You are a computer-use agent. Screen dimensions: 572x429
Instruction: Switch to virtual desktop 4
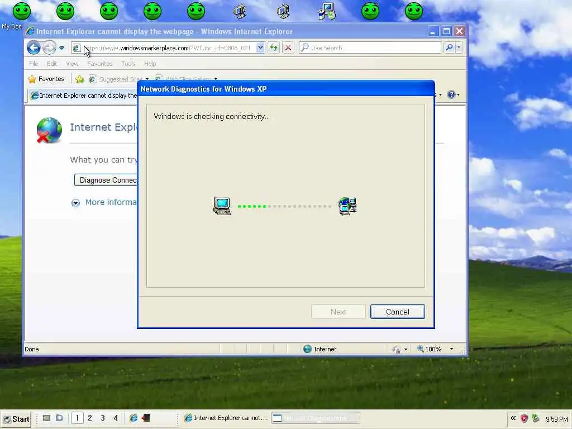point(116,418)
